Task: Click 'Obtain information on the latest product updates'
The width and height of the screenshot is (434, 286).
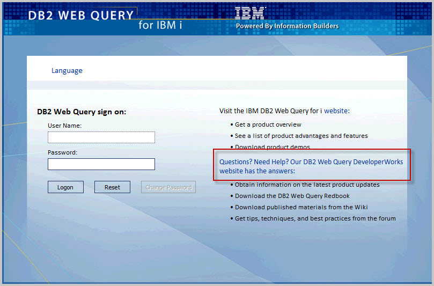Action: pos(307,185)
